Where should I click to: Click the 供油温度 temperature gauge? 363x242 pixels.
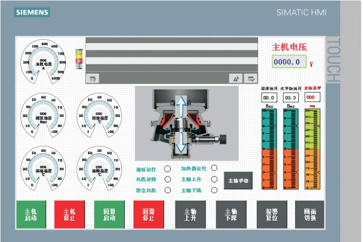pyautogui.click(x=43, y=168)
